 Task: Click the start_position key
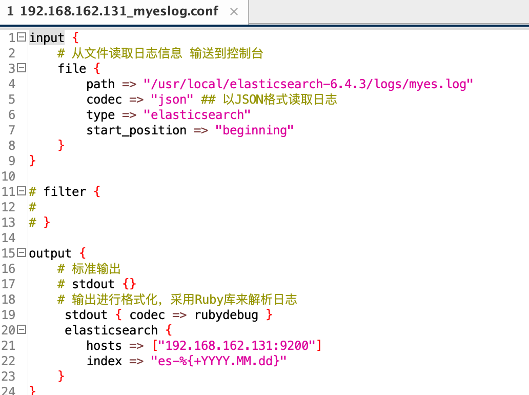[136, 130]
